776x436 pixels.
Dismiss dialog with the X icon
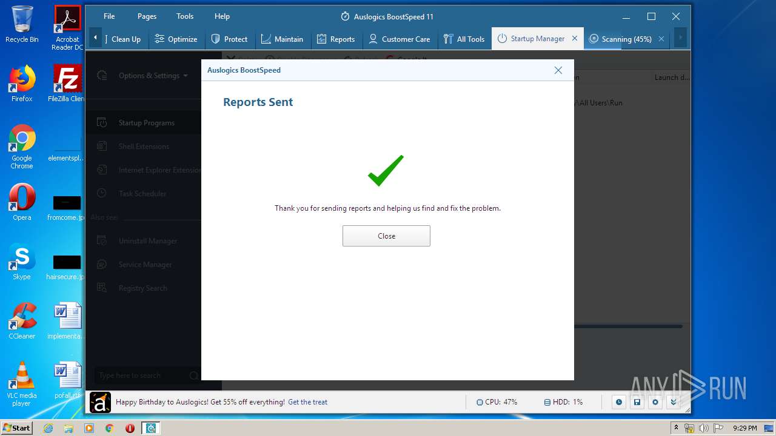[558, 70]
